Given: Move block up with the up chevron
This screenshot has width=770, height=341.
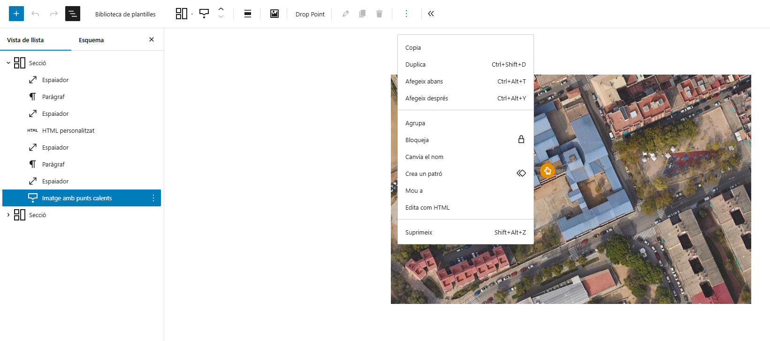Looking at the screenshot, I should [221, 9].
